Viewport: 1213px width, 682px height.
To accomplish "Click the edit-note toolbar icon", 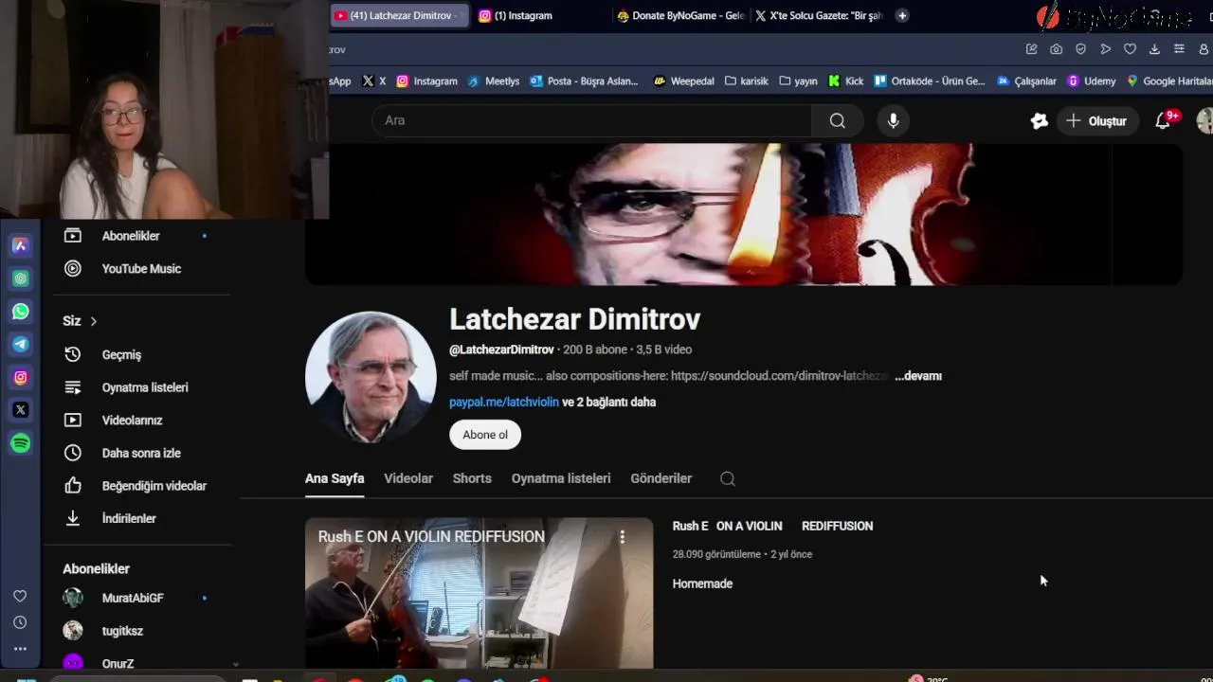I will click(1032, 49).
